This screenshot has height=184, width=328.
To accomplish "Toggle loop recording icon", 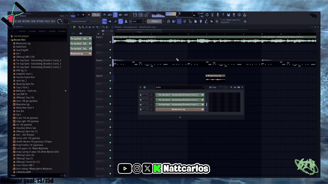I will (126, 15).
